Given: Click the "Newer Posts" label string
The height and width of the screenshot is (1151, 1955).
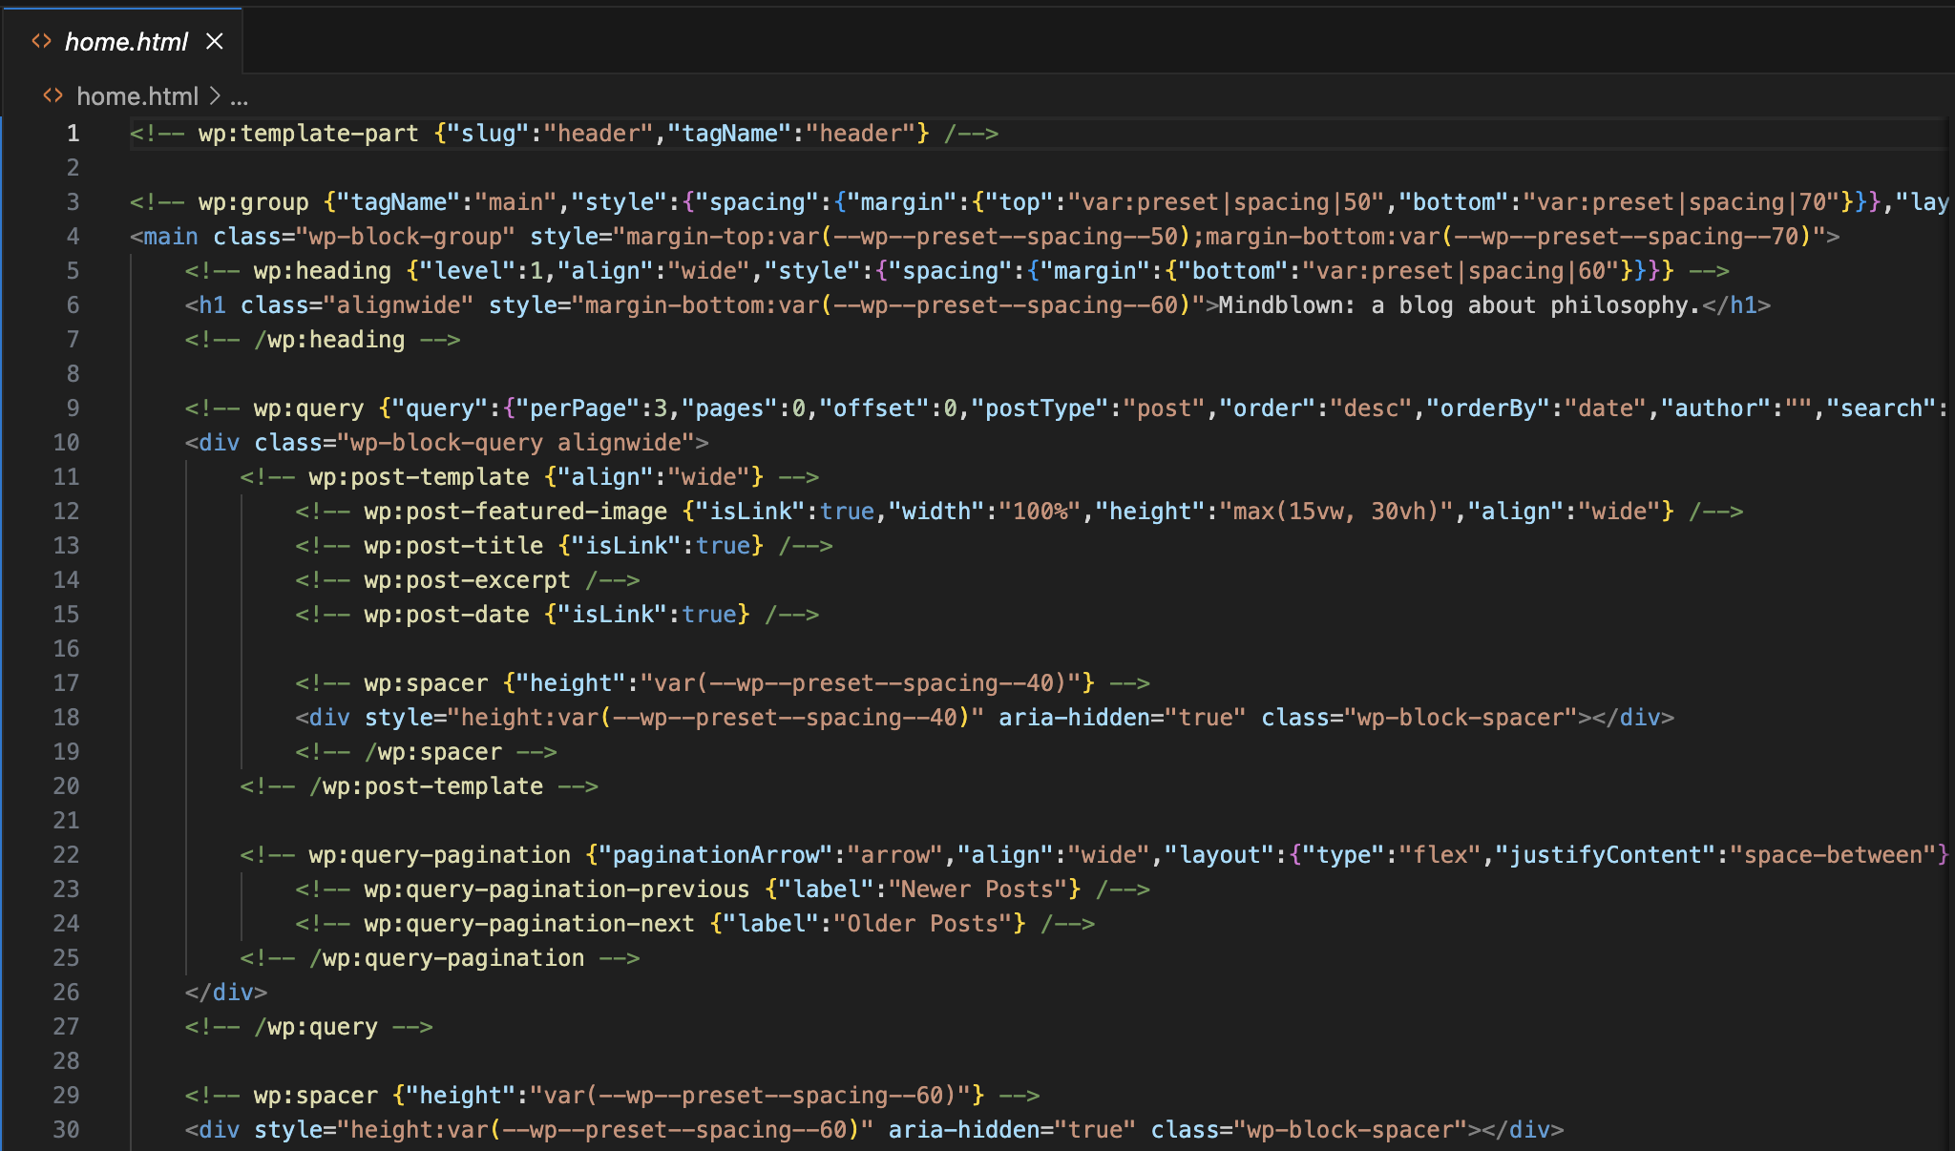Looking at the screenshot, I should [x=977, y=889].
